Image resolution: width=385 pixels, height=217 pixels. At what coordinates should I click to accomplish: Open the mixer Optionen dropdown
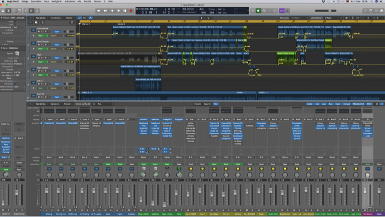pyautogui.click(x=55, y=104)
